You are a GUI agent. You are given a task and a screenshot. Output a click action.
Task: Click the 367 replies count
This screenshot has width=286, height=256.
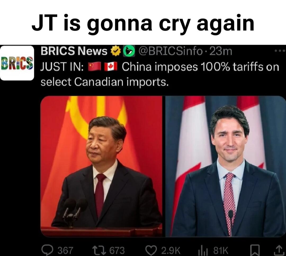point(65,250)
